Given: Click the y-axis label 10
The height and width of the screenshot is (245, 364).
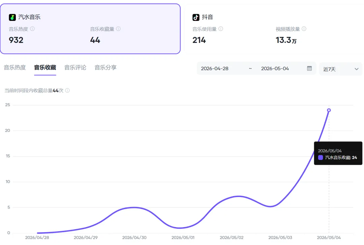Looking at the screenshot, I should 8,182.
